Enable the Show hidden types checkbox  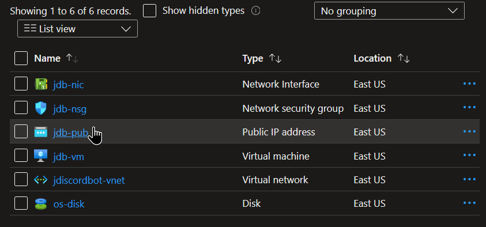point(149,11)
